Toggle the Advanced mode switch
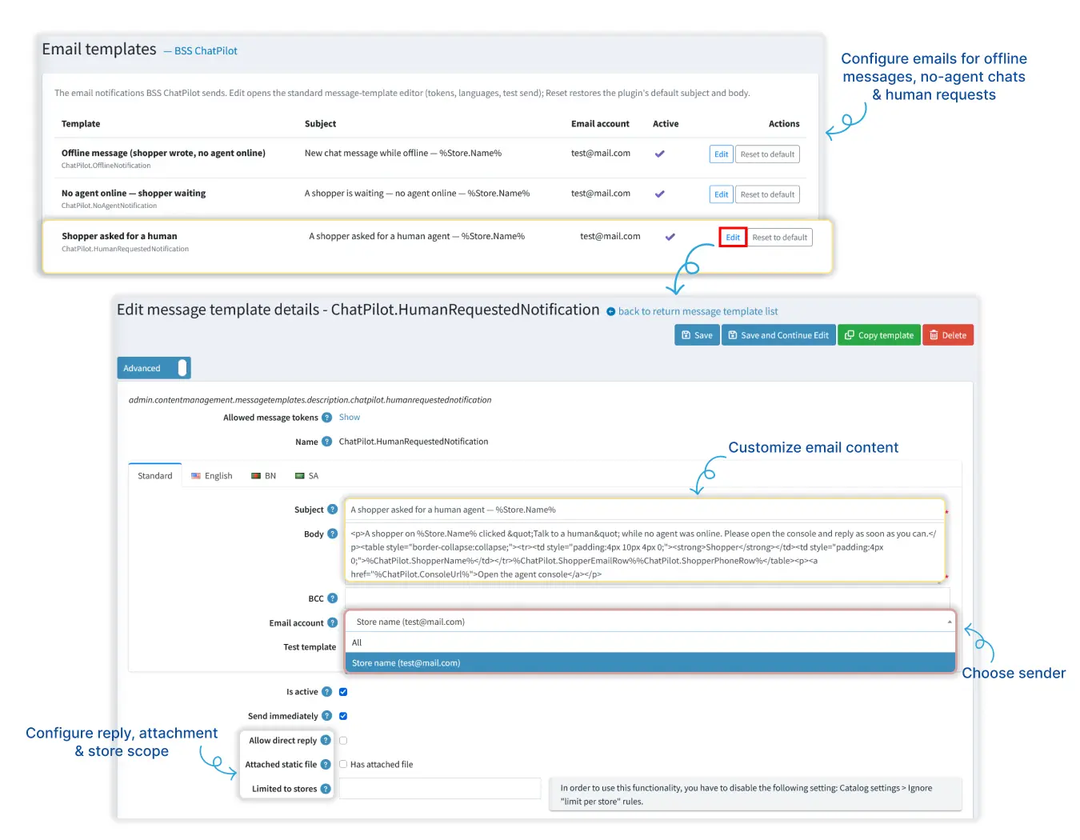The height and width of the screenshot is (840, 1080). tap(154, 368)
